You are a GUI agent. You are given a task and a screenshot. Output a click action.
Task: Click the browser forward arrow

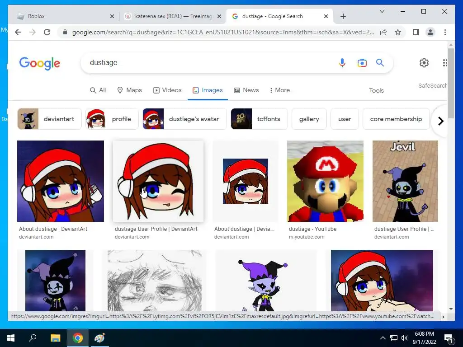pyautogui.click(x=33, y=32)
